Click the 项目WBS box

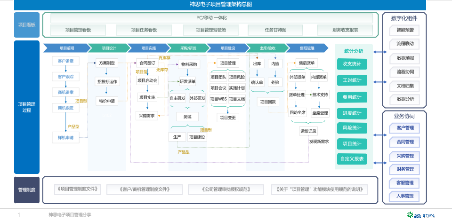tap(218, 99)
